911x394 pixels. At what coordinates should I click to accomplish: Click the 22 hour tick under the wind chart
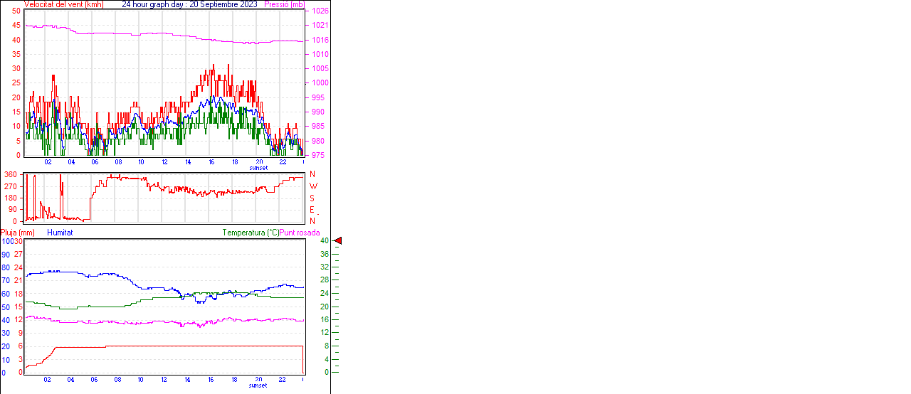283,162
